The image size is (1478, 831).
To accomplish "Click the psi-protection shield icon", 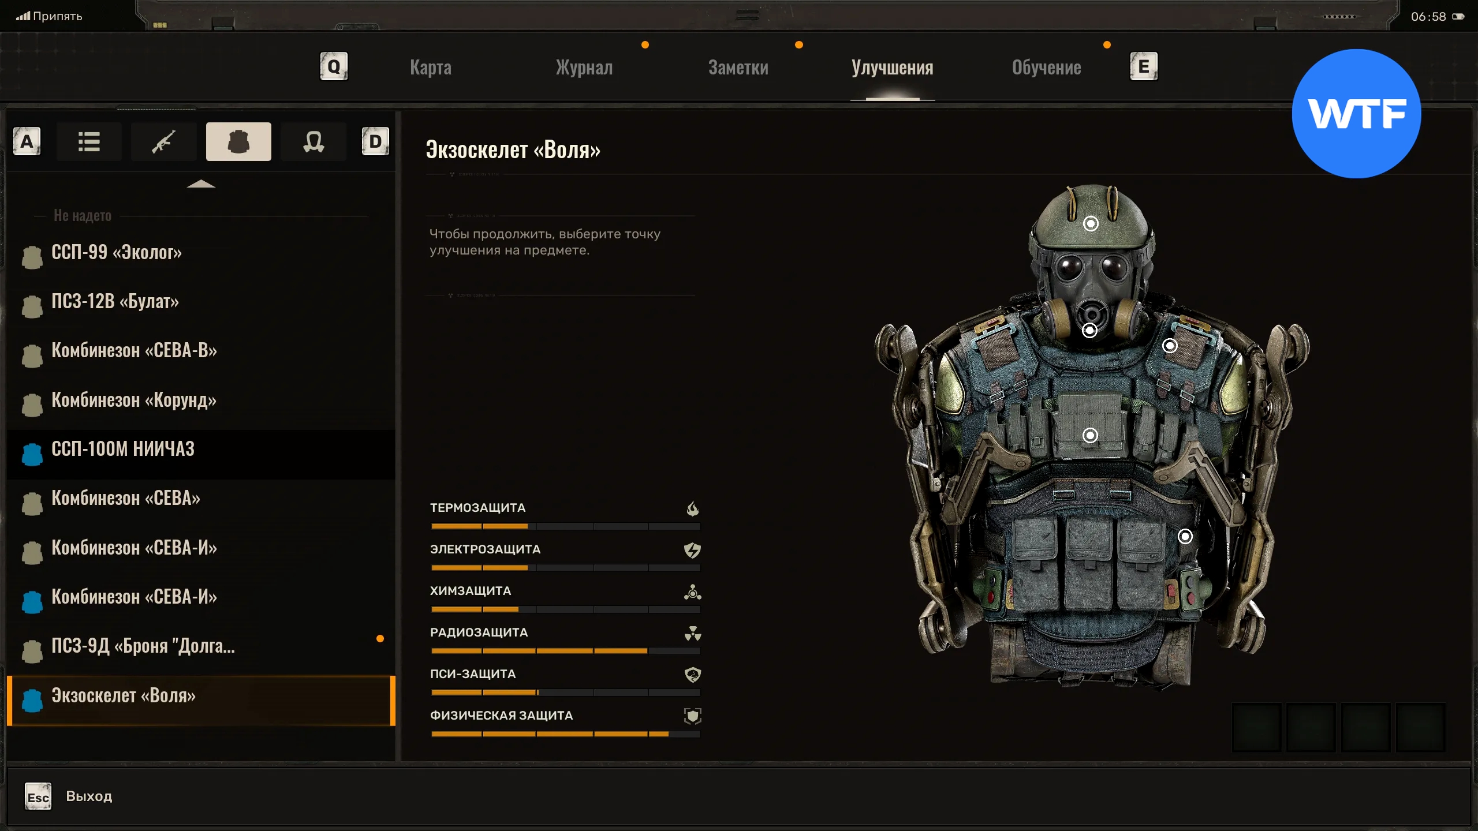I will [x=692, y=675].
